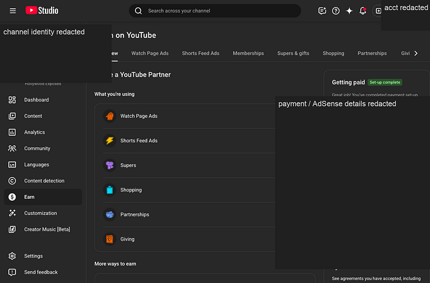Open Content icon in sidebar
Screen dimensions: 430x283
tap(12, 116)
